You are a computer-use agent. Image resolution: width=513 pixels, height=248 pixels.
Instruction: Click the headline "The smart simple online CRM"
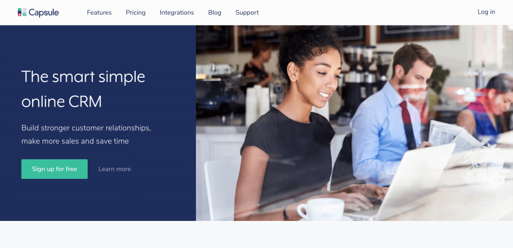pos(83,89)
